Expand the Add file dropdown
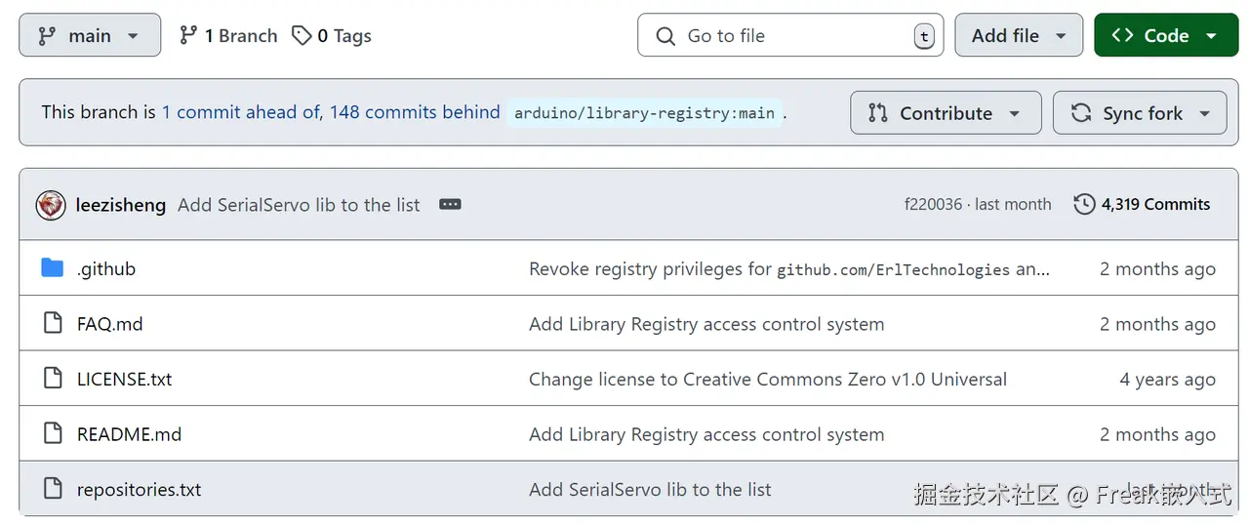This screenshot has height=525, width=1249. 1018,36
